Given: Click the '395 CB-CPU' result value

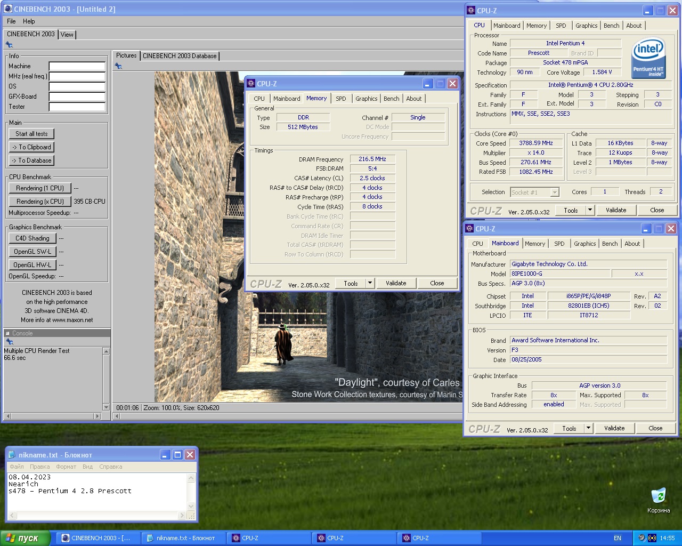Looking at the screenshot, I should click(90, 202).
